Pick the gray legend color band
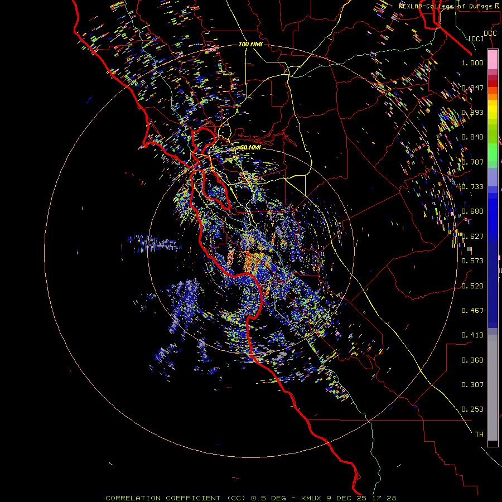The image size is (502, 502). tap(493, 388)
